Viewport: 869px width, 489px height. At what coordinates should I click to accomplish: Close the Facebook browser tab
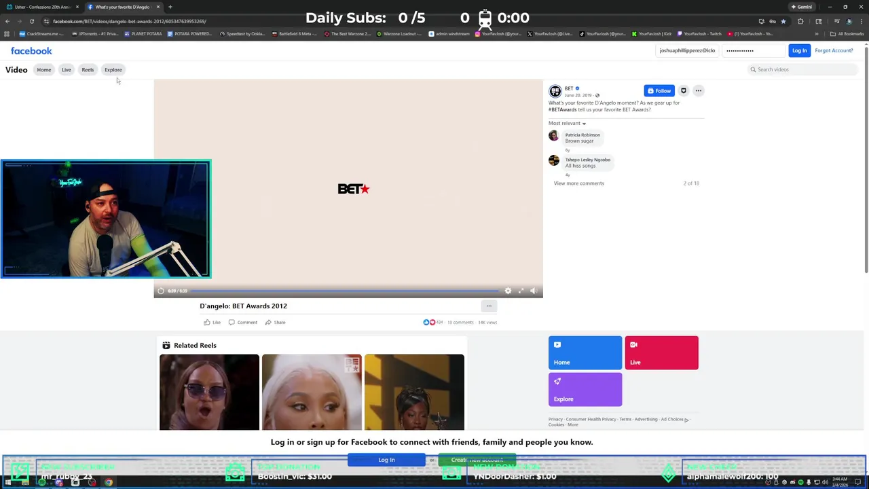[x=158, y=7]
